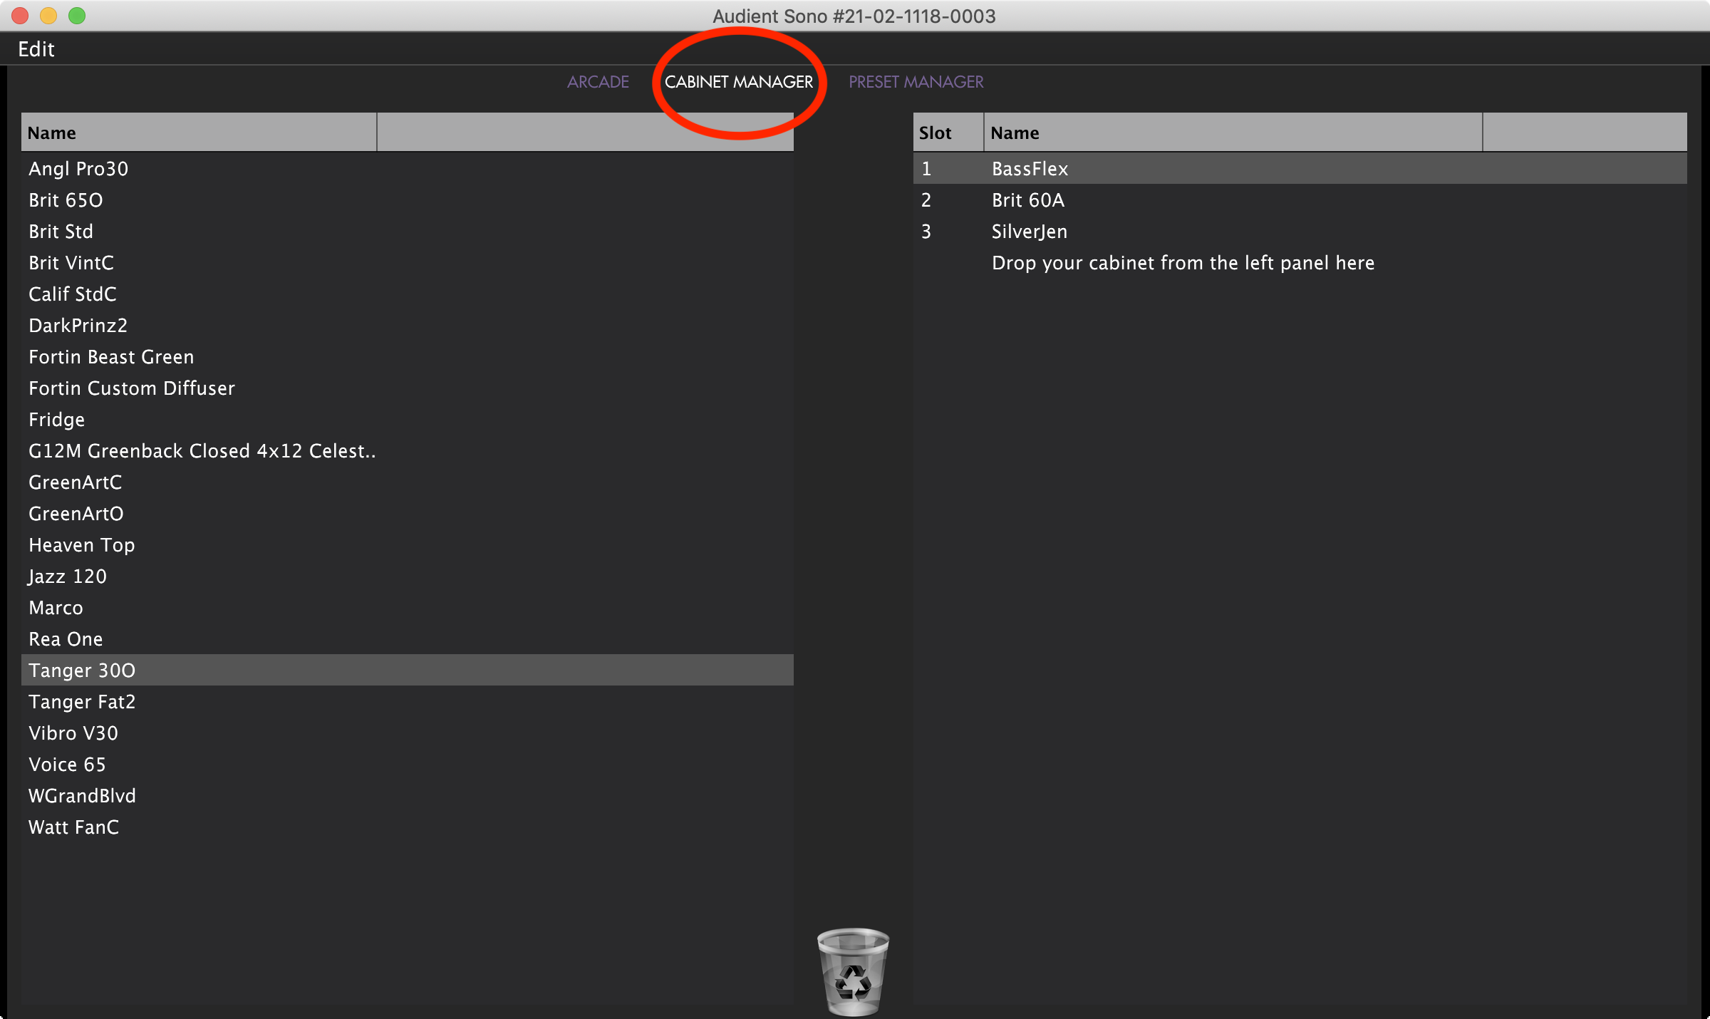This screenshot has width=1710, height=1019.
Task: Select the Watt FanC cabinet
Action: click(x=73, y=827)
